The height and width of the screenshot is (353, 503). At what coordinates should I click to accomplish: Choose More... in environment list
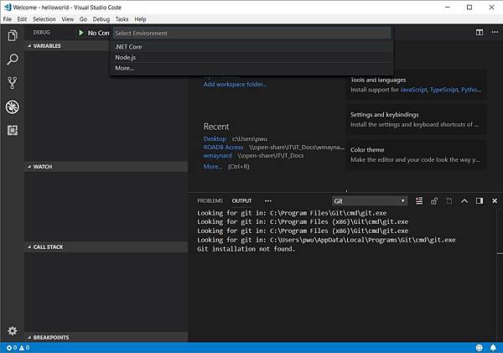(251, 68)
